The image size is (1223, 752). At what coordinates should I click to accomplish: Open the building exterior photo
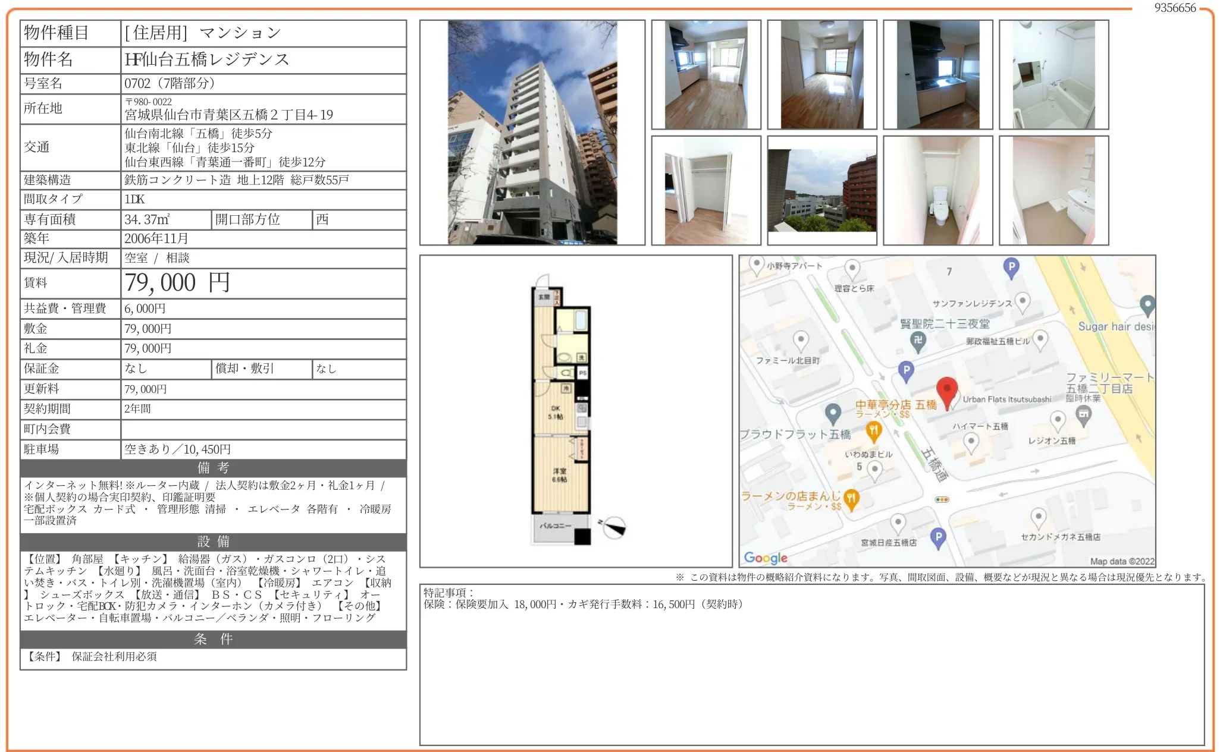click(532, 132)
